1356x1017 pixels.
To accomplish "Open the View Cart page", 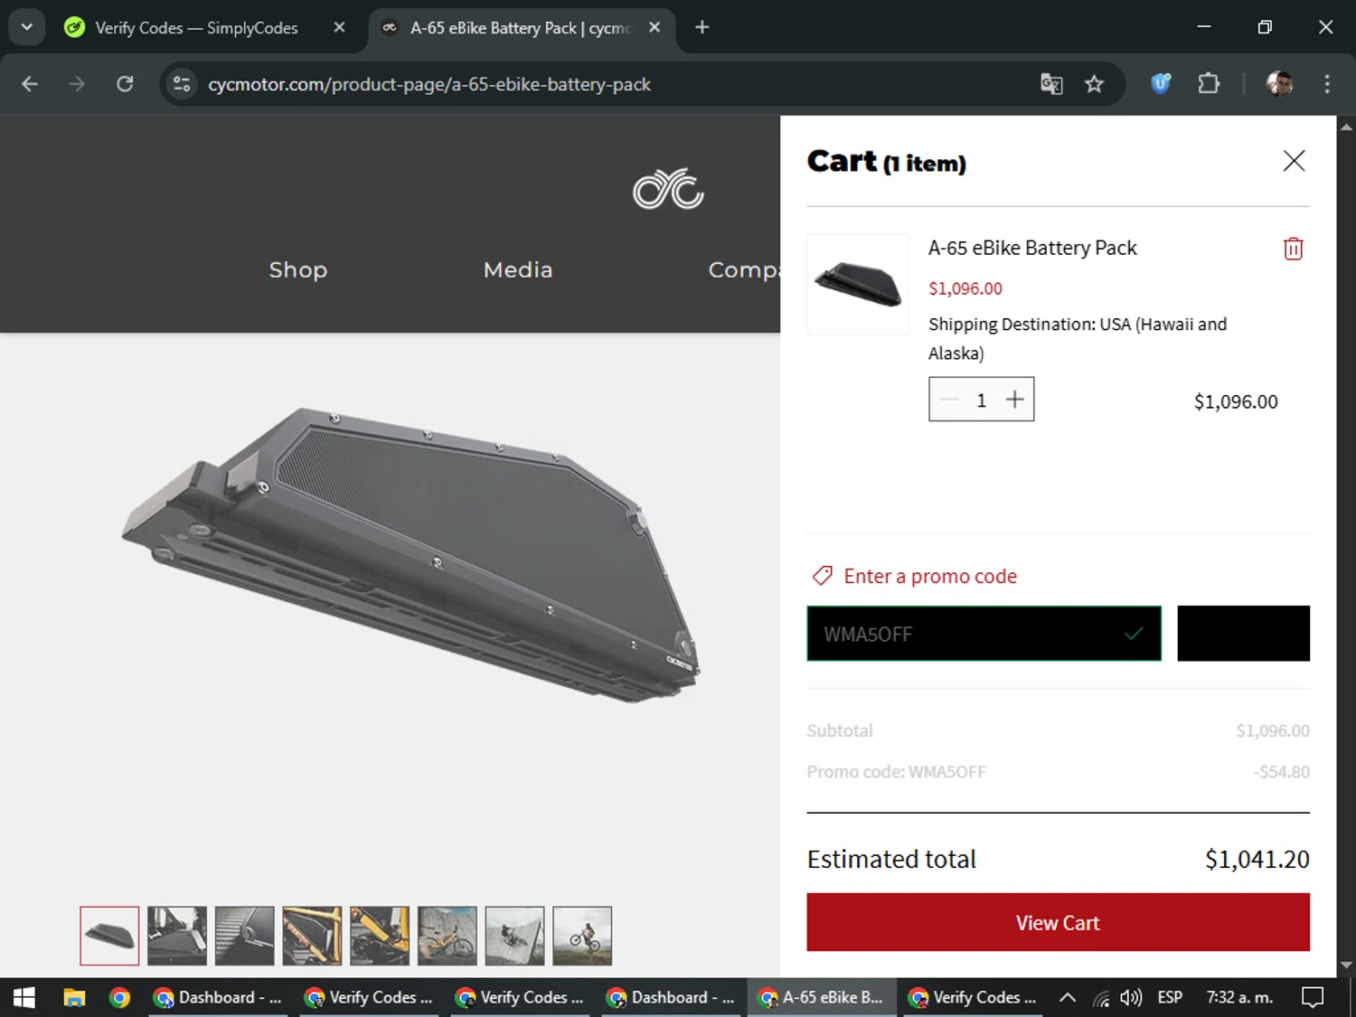I will click(1058, 922).
